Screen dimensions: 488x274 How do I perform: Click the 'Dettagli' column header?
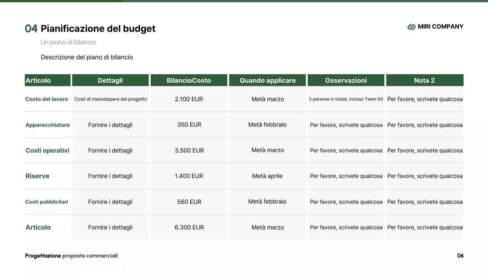click(x=110, y=80)
